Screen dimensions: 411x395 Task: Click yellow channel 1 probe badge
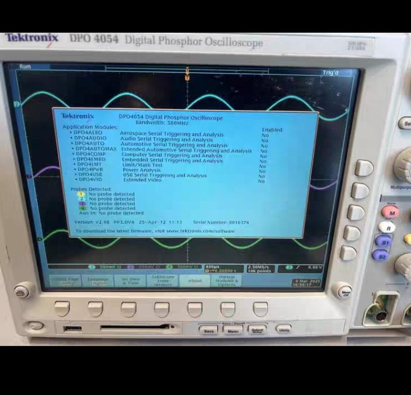click(x=81, y=194)
